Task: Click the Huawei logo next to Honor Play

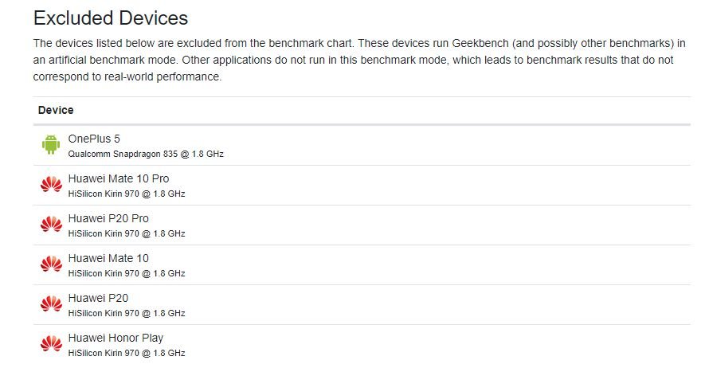Action: click(51, 343)
